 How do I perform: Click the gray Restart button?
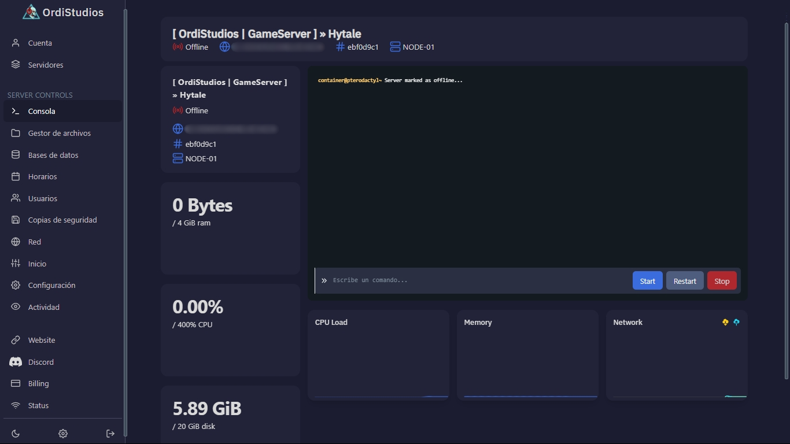(x=685, y=281)
